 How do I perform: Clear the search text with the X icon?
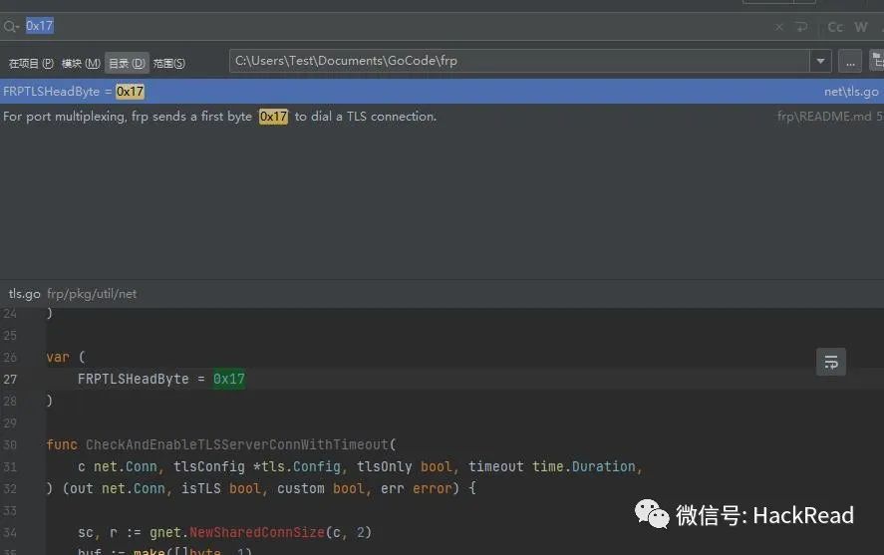click(x=778, y=27)
